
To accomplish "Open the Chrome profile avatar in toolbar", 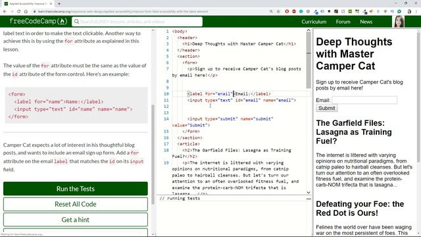I will [x=409, y=12].
